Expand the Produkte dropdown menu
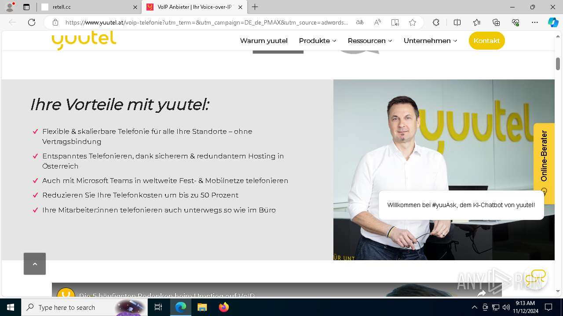Image resolution: width=563 pixels, height=316 pixels. coord(318,41)
